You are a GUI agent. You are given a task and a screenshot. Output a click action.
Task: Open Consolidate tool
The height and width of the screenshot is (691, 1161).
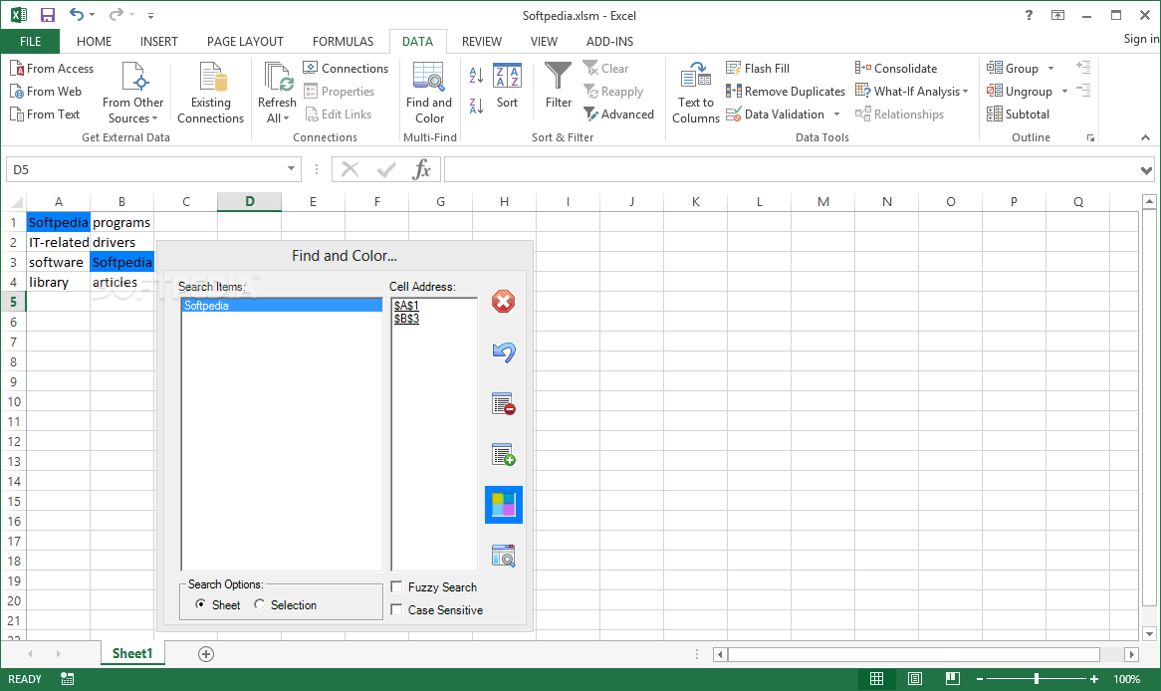click(x=896, y=68)
